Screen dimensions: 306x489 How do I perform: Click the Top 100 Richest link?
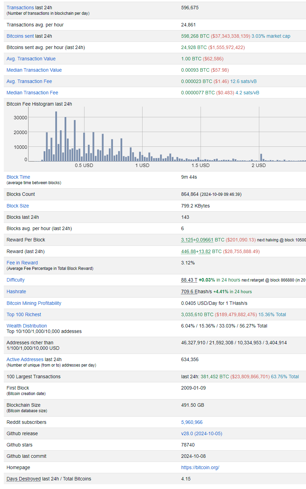pyautogui.click(x=24, y=314)
